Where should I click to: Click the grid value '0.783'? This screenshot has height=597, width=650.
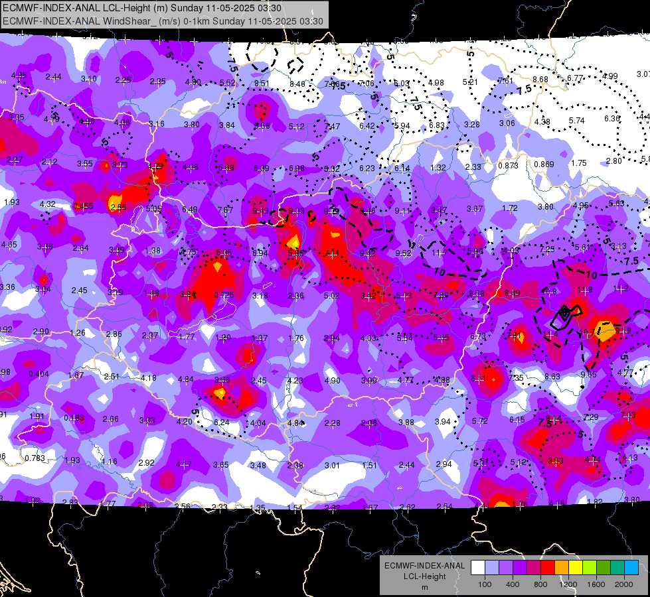[35, 458]
